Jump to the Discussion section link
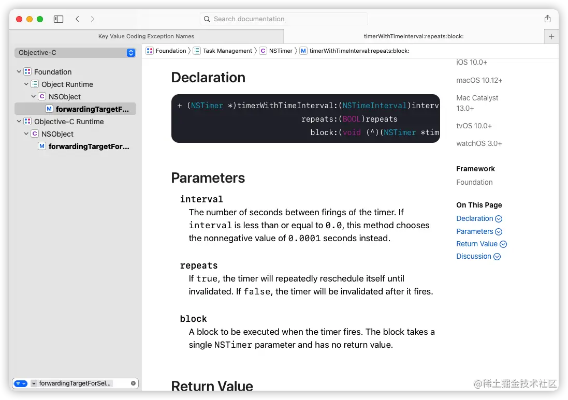The width and height of the screenshot is (568, 400). [473, 256]
